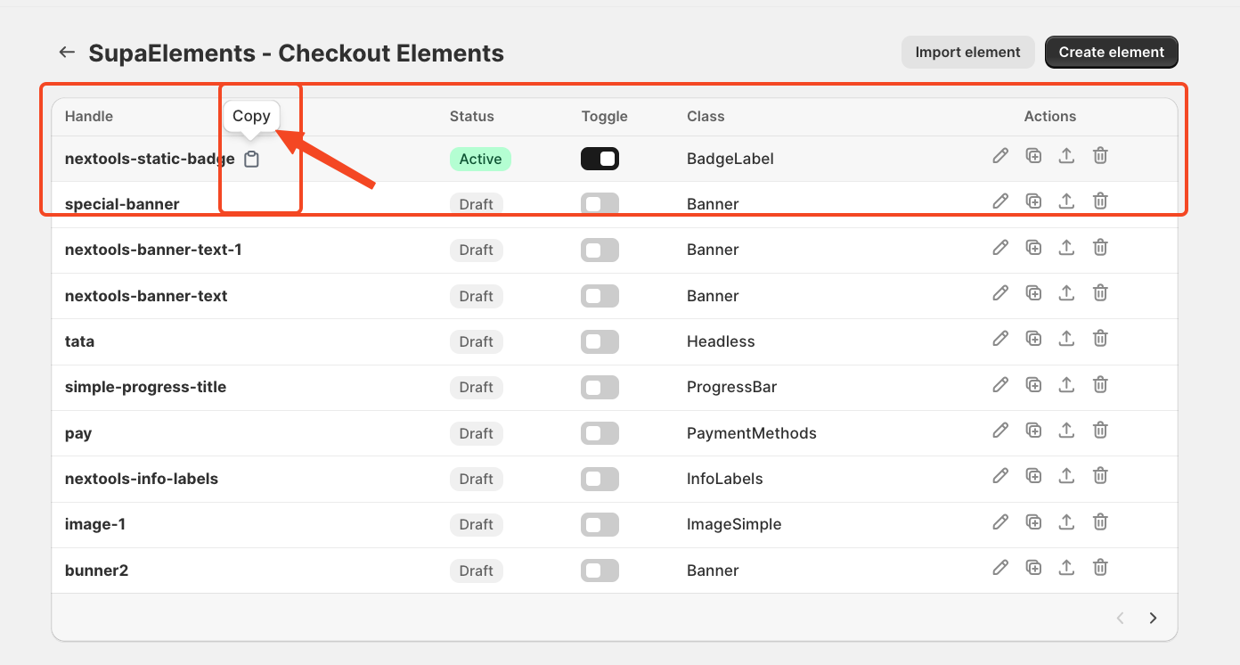Screen dimensions: 1240x665
Task: Copy the nextools-static-badge handle
Action: pos(251,160)
